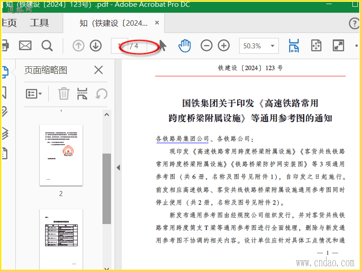Zoom in with the plus button
Viewport: 361px width, 271px height.
click(x=224, y=46)
